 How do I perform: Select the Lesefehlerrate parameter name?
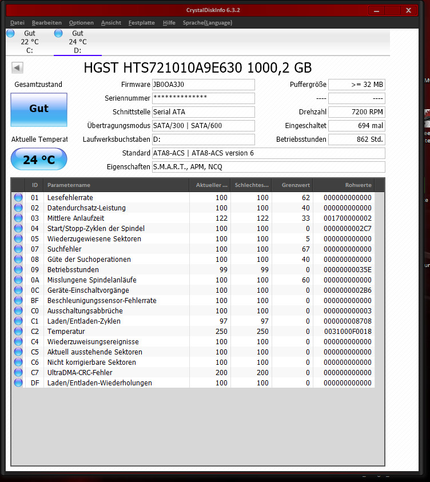(70, 197)
